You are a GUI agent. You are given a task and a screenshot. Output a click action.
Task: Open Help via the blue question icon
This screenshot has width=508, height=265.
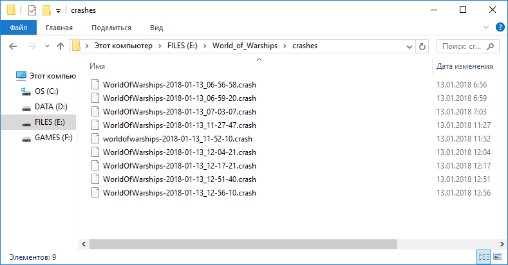(x=500, y=27)
